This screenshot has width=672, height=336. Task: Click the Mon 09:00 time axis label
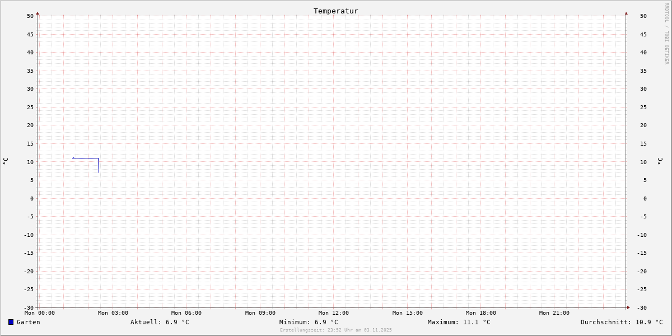click(x=260, y=313)
